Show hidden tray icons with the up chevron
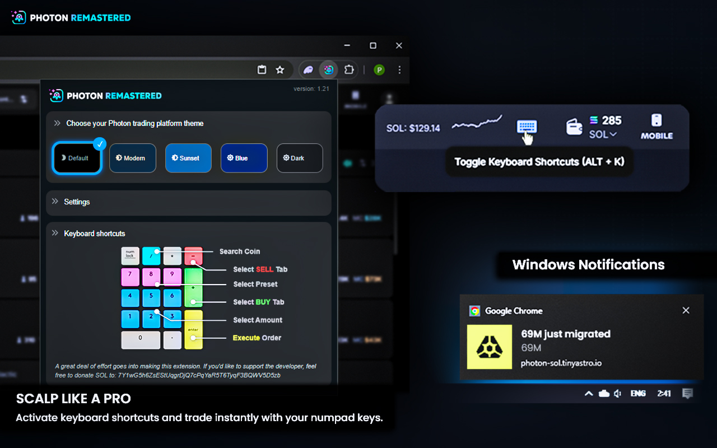Viewport: 717px width, 448px height. pyautogui.click(x=589, y=394)
